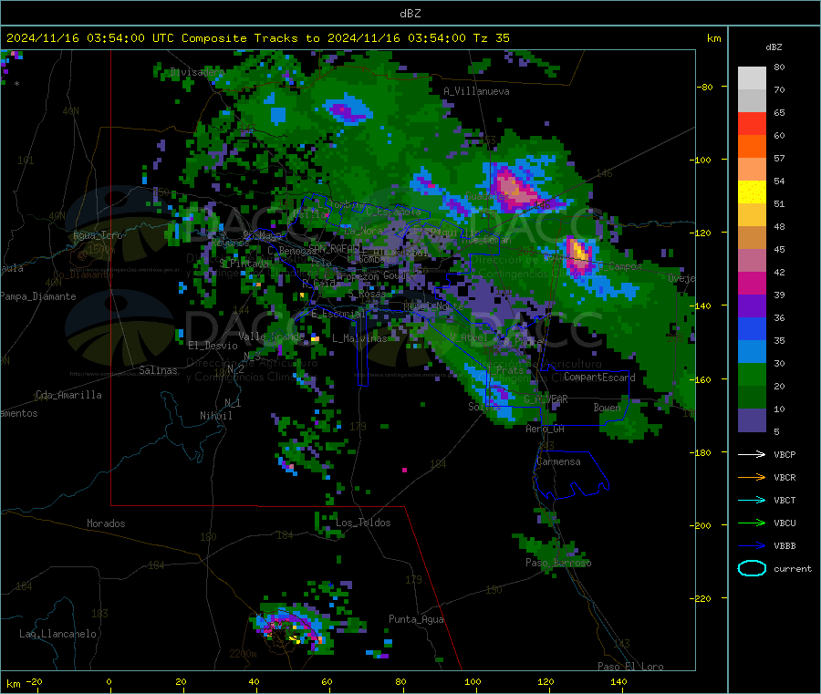Click the cyan 'current' ellipse symbol
Viewport: 821px width, 694px height.
point(752,568)
